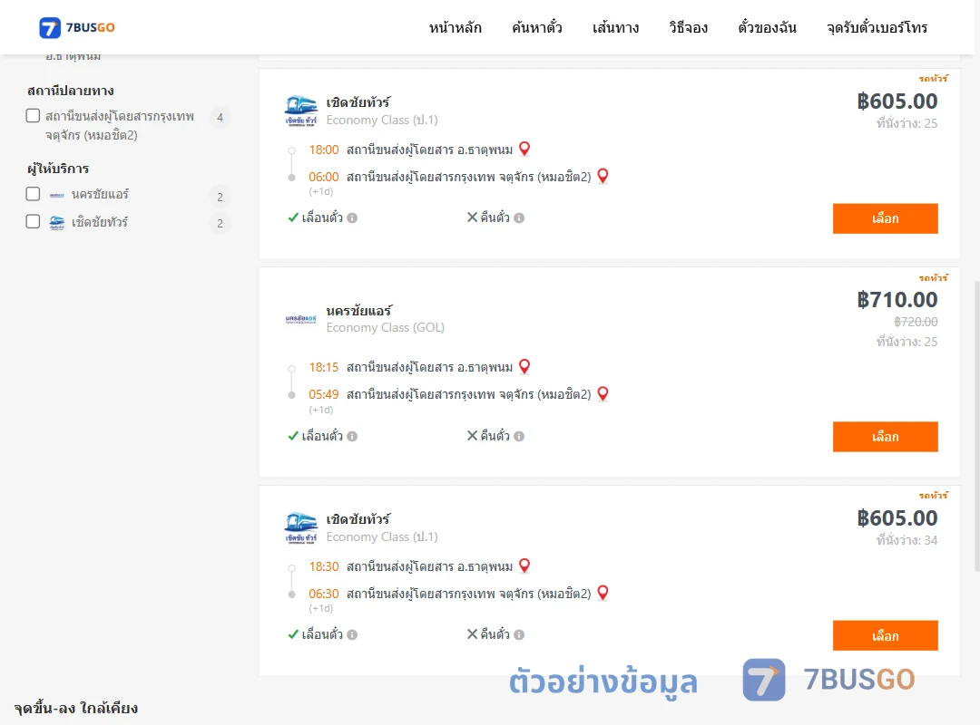Screen dimensions: 980x725
Task: Show คืนตั๋ว info icon on 18:00 trip
Action: pos(519,217)
